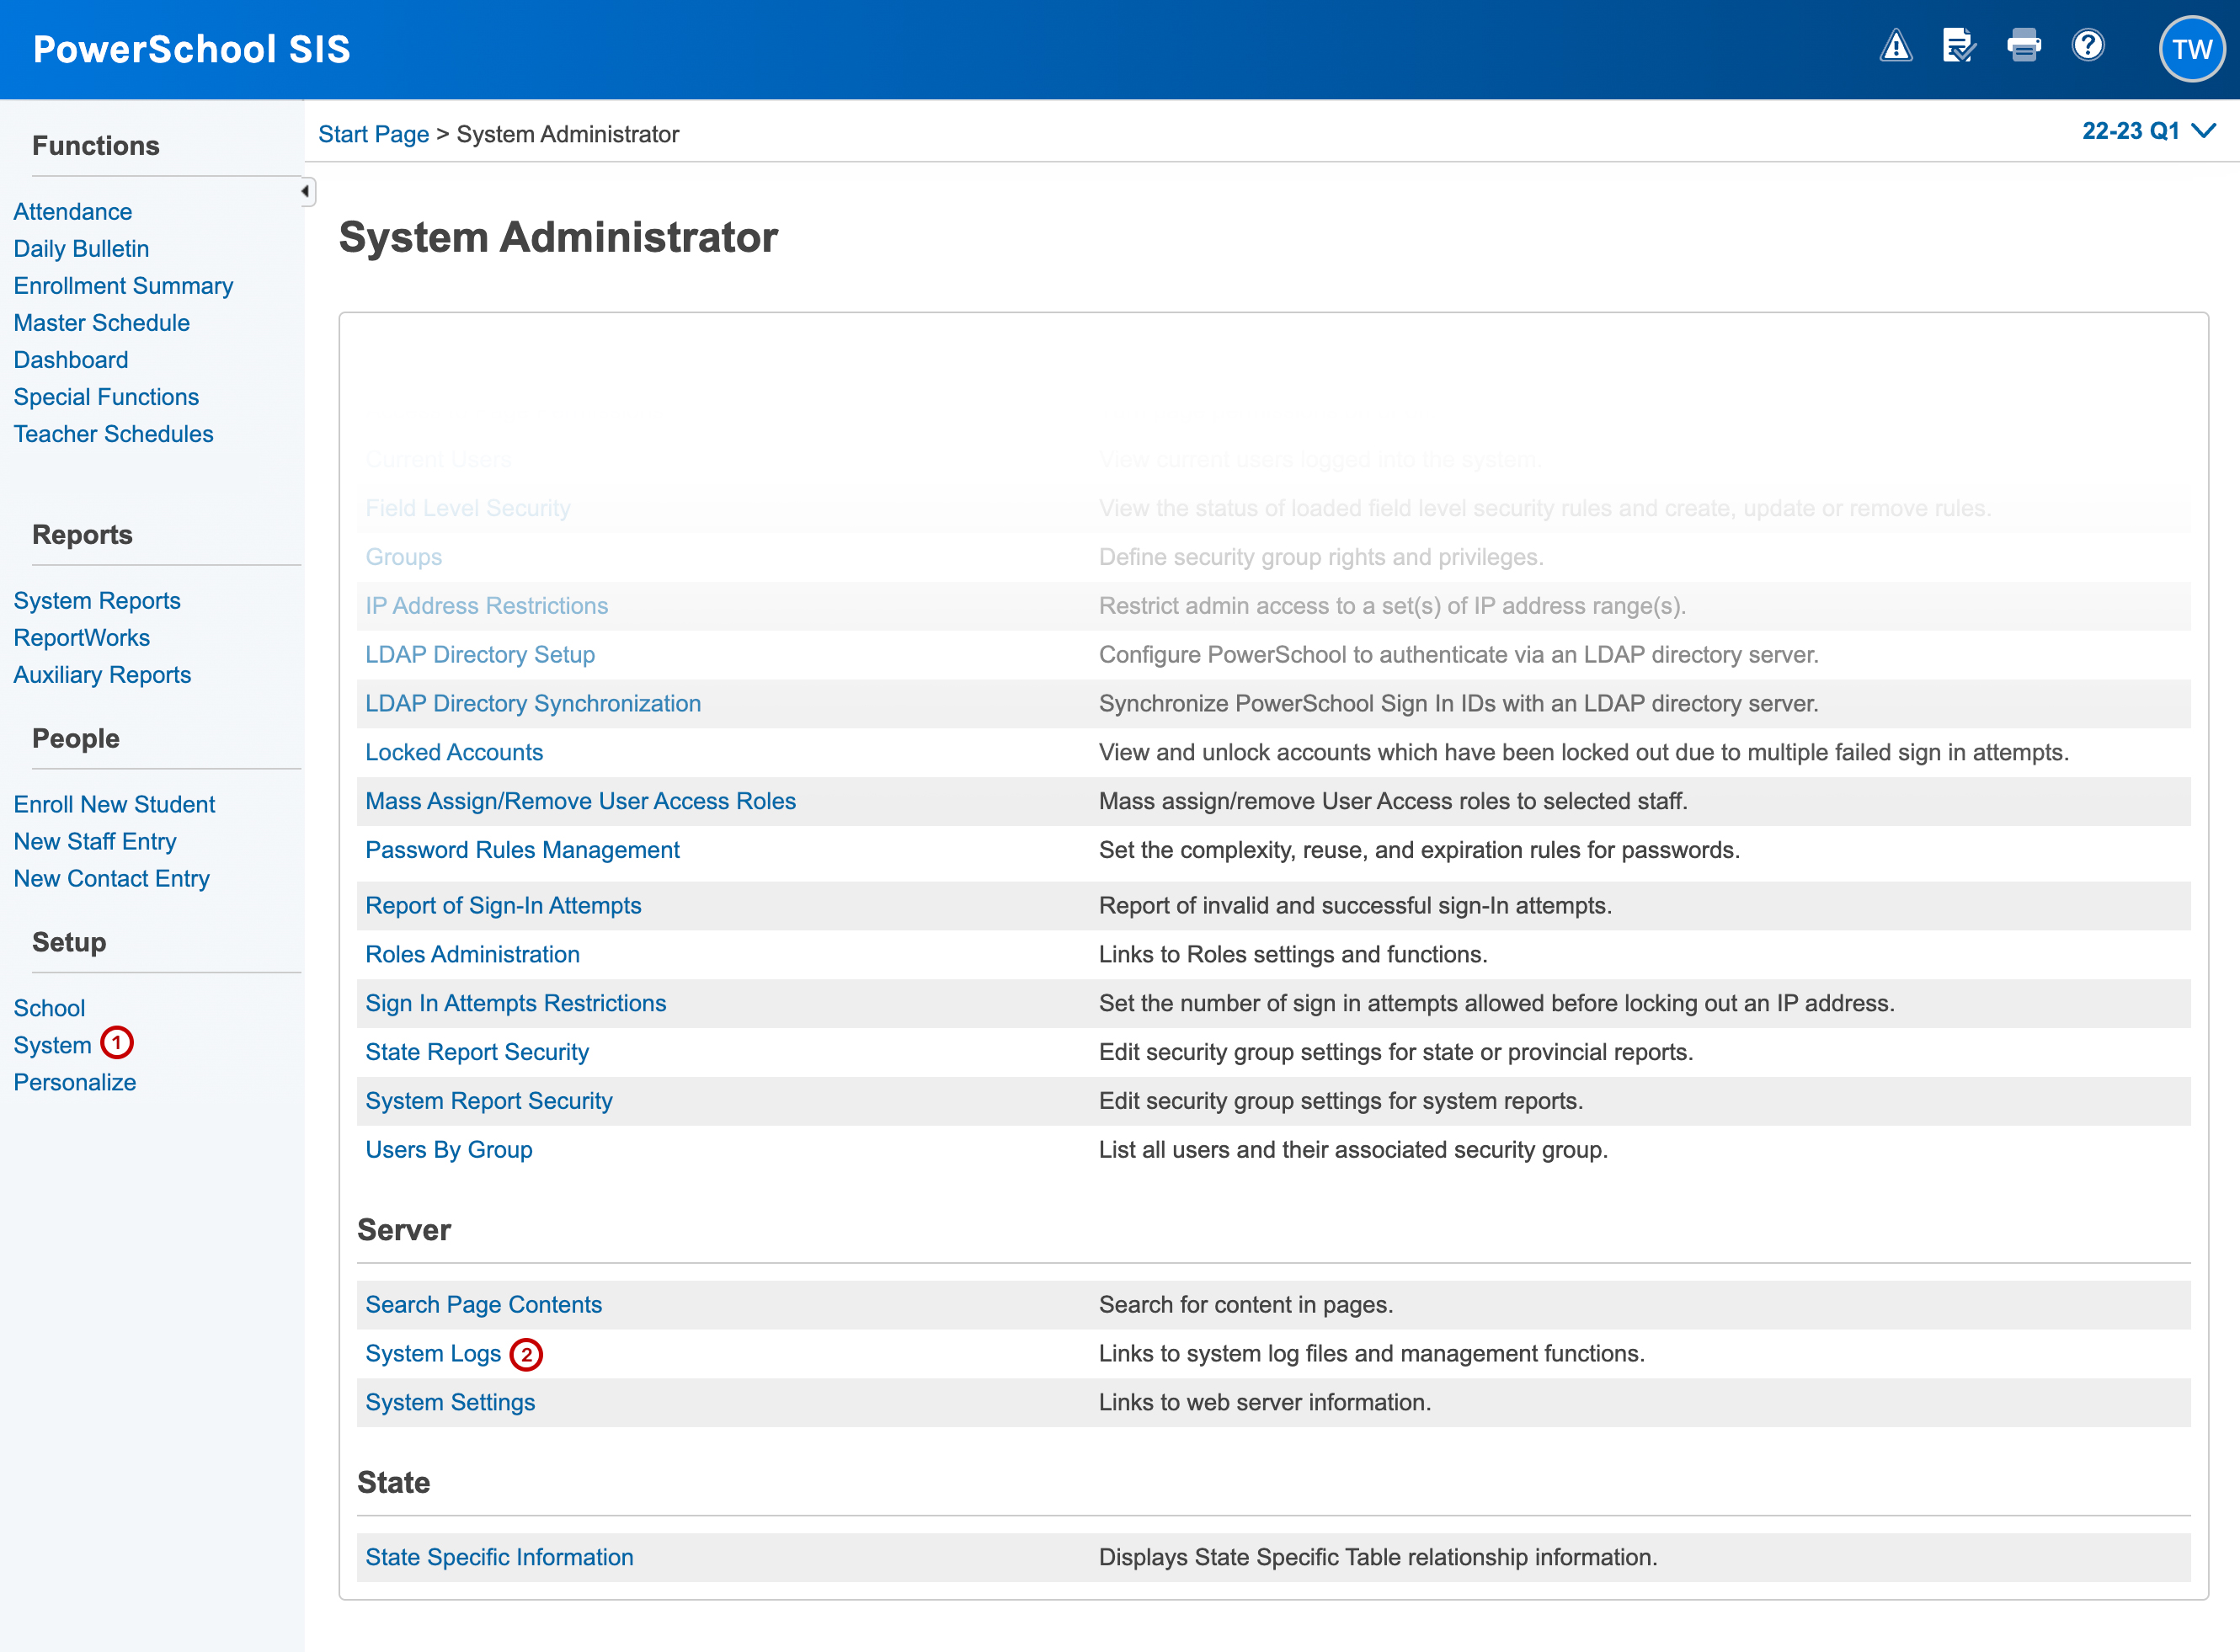Open Locked Accounts link
Screen dimensions: 2240x1652
454,753
